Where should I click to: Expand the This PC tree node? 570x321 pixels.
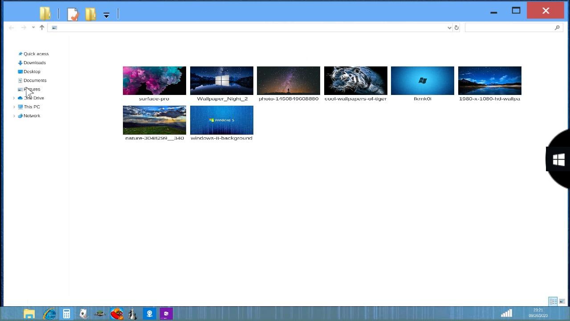point(14,107)
